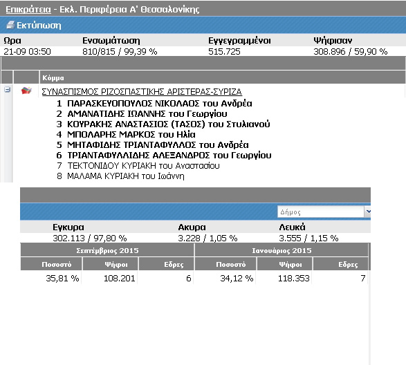The width and height of the screenshot is (406, 365).
Task: Click the 35,81 % percentage cell
Action: tap(62, 279)
